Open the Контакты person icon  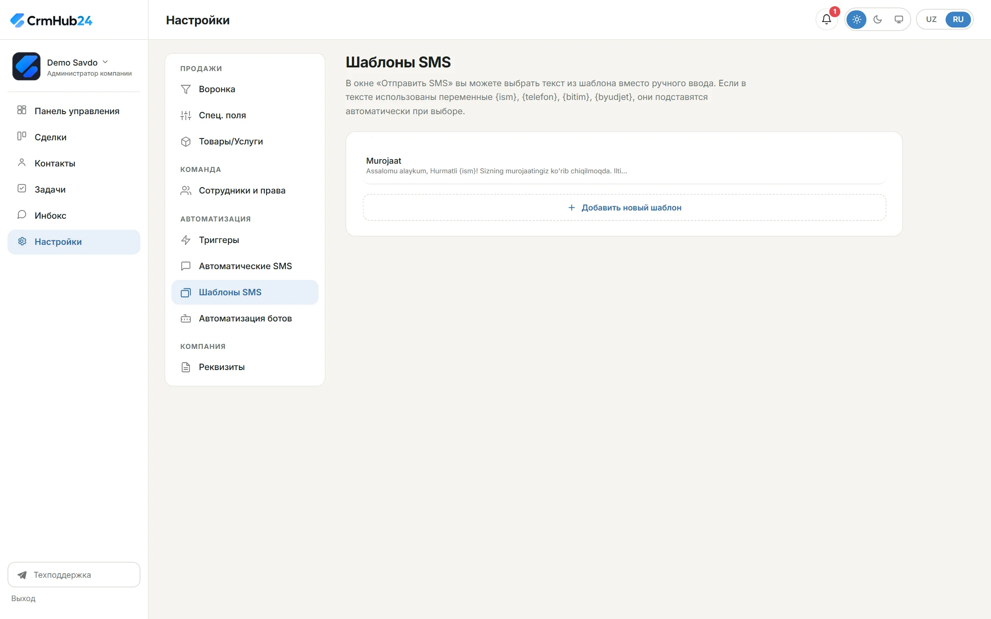tap(22, 162)
